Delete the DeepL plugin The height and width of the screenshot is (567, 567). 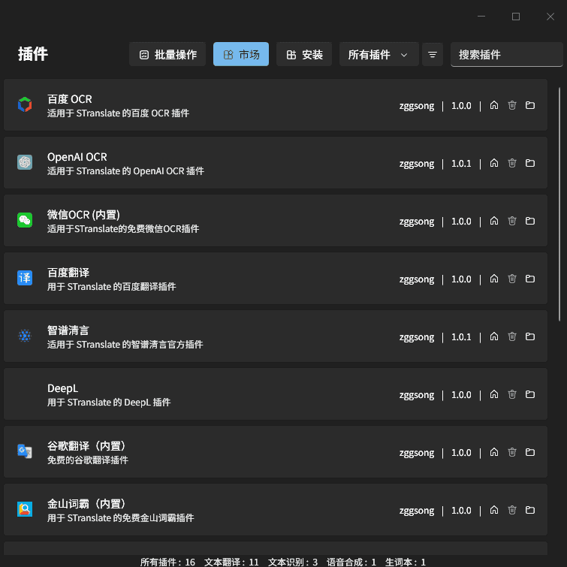click(512, 394)
